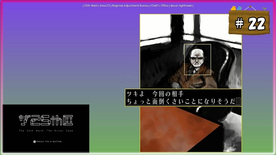Click the man's gloved hand on the armrest
Screen dimensions: 276x155
(176, 85)
